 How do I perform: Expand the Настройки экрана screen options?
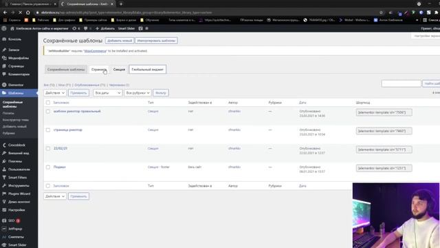[x=426, y=36]
